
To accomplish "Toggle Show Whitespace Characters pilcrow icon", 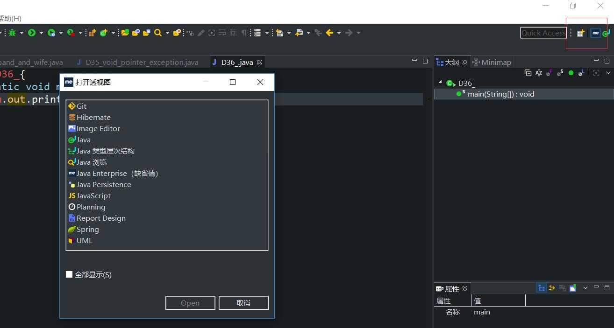I will pos(243,33).
